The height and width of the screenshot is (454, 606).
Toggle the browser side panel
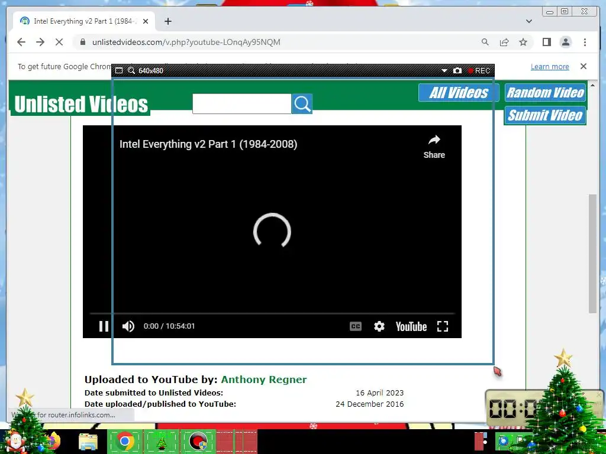click(546, 42)
